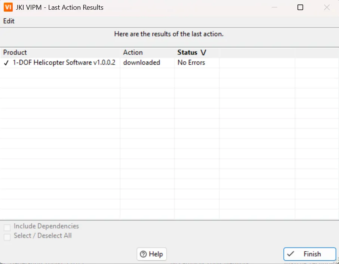339x264 pixels.
Task: Maximize the Last Action Results window
Action: (x=300, y=7)
